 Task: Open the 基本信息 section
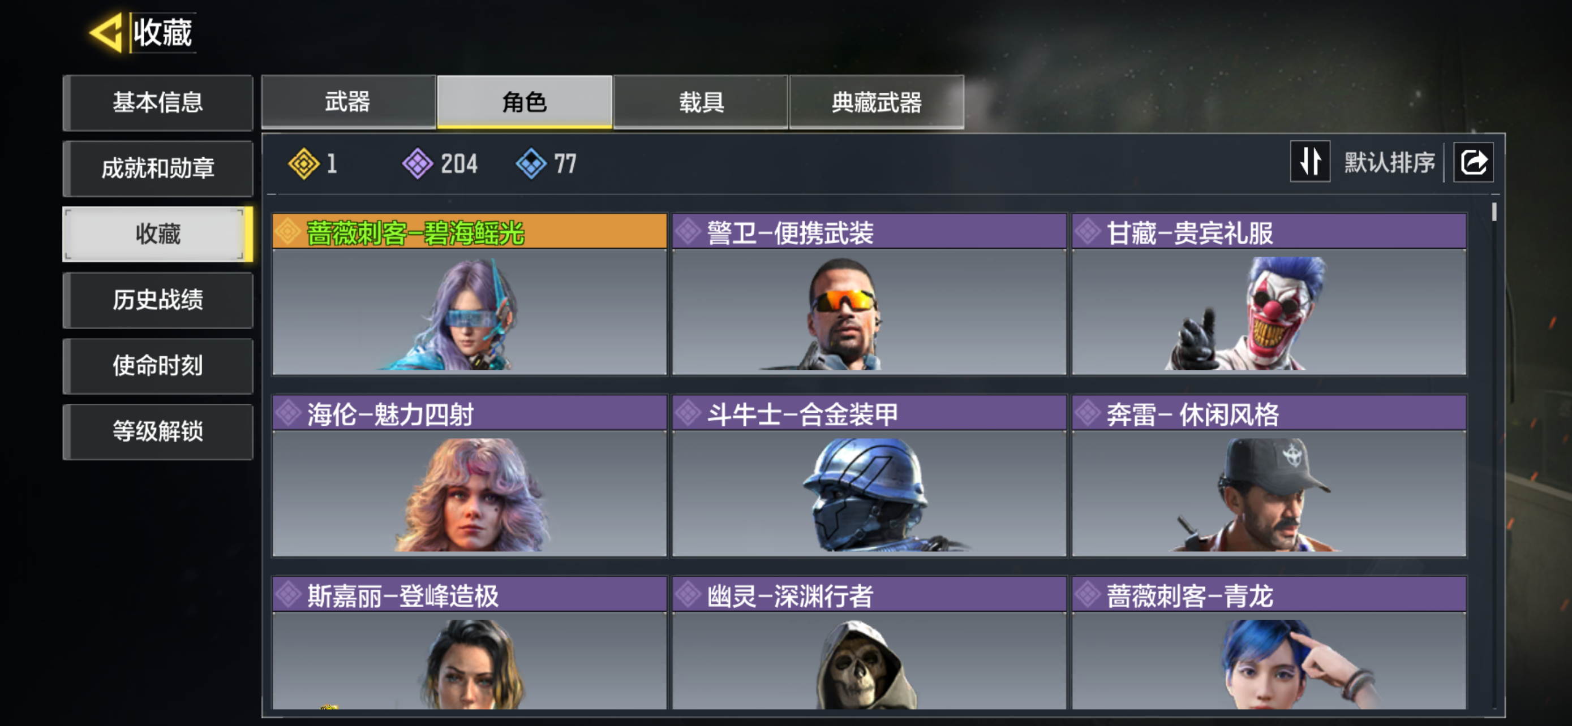point(158,102)
